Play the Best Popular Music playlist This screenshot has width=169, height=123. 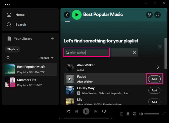pyautogui.click(x=77, y=15)
